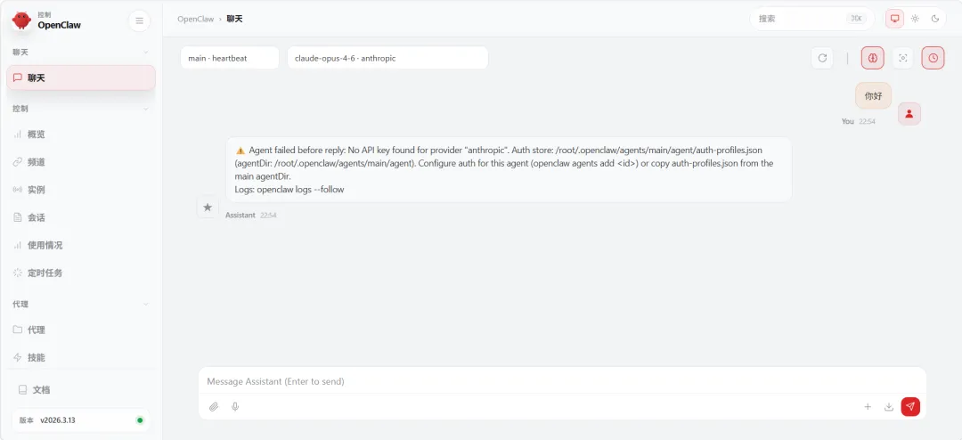Start voice input with microphone icon

(235, 406)
